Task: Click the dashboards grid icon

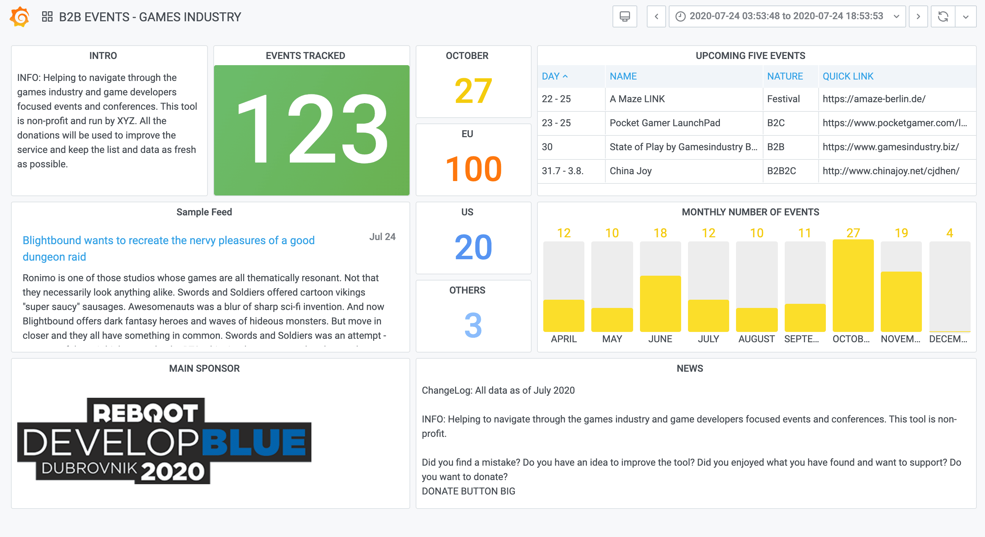Action: click(47, 17)
